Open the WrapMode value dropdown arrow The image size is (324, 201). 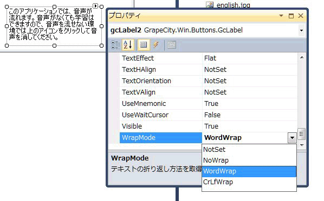(x=292, y=138)
